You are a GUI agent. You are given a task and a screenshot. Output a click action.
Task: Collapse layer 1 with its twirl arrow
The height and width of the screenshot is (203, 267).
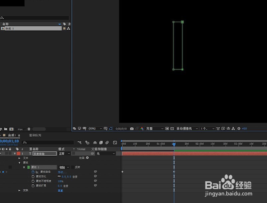point(15,153)
